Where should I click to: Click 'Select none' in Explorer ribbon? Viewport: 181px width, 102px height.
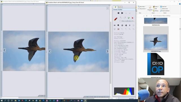click(164, 9)
